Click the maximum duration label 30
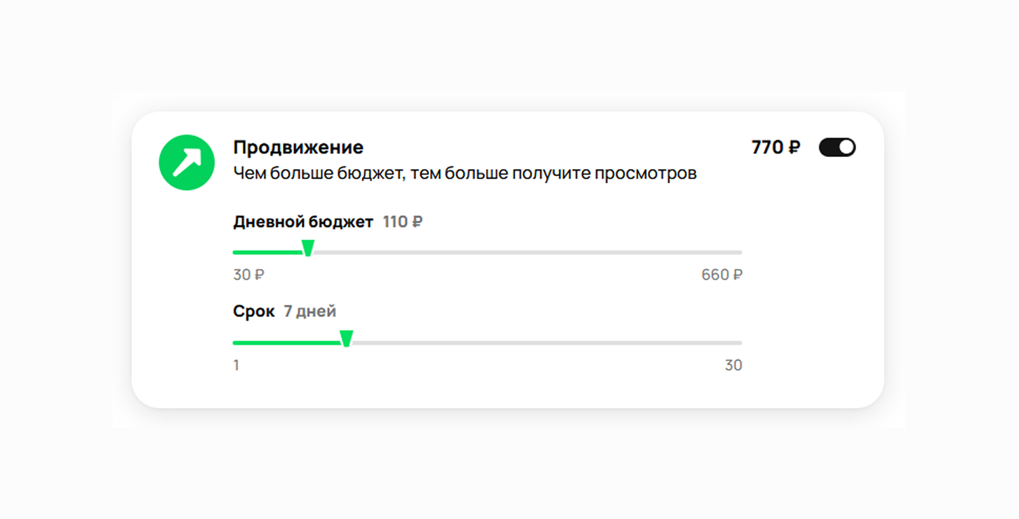The image size is (1019, 519). [733, 365]
